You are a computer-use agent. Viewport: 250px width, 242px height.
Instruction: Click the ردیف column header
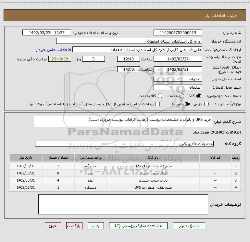(236, 158)
